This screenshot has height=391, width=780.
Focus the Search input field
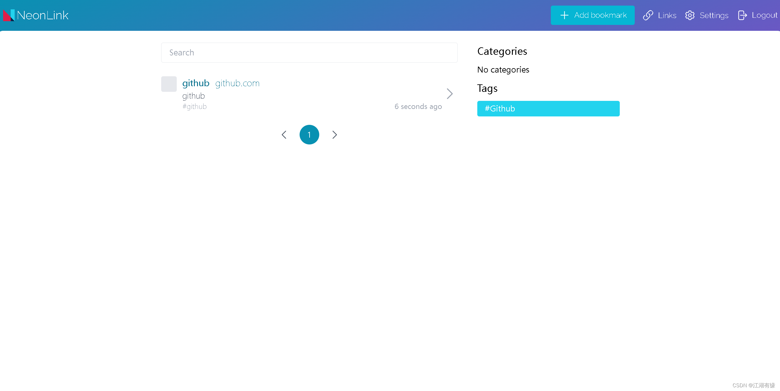(x=309, y=53)
